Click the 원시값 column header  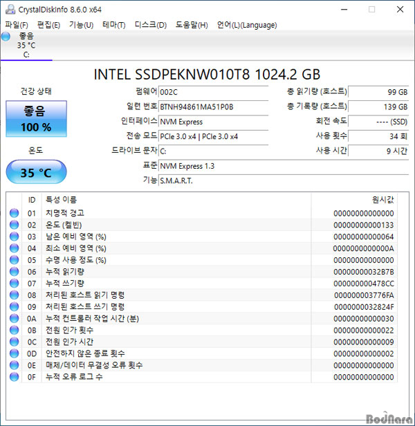pos(354,200)
